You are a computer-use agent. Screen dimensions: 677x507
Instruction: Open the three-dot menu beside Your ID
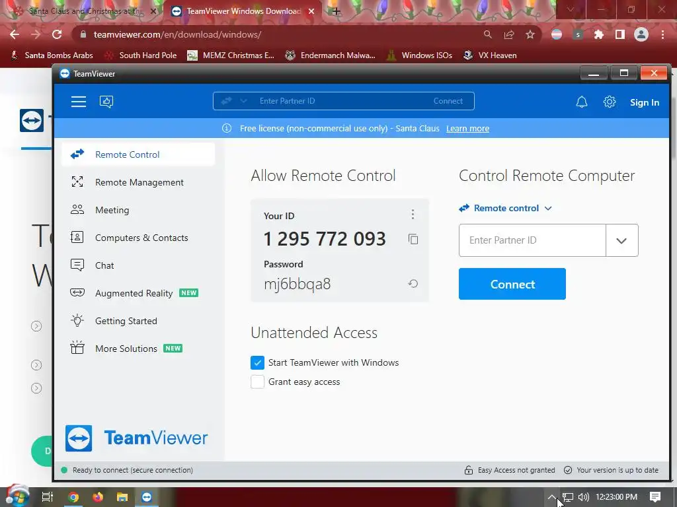click(x=413, y=215)
